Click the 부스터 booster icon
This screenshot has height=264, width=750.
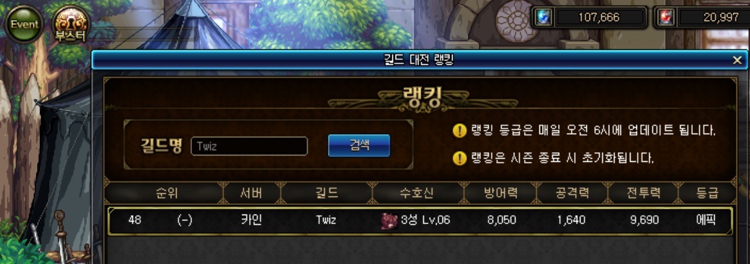point(71,24)
